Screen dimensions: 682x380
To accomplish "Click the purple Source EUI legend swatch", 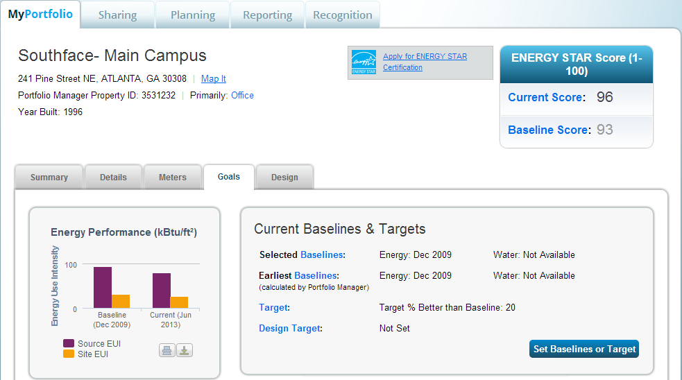I will [x=69, y=343].
